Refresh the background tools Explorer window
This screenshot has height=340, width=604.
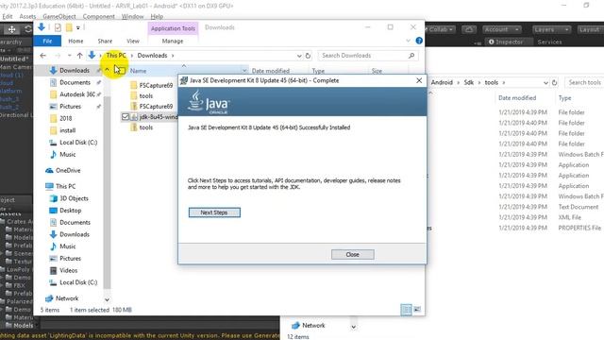pyautogui.click(x=554, y=82)
